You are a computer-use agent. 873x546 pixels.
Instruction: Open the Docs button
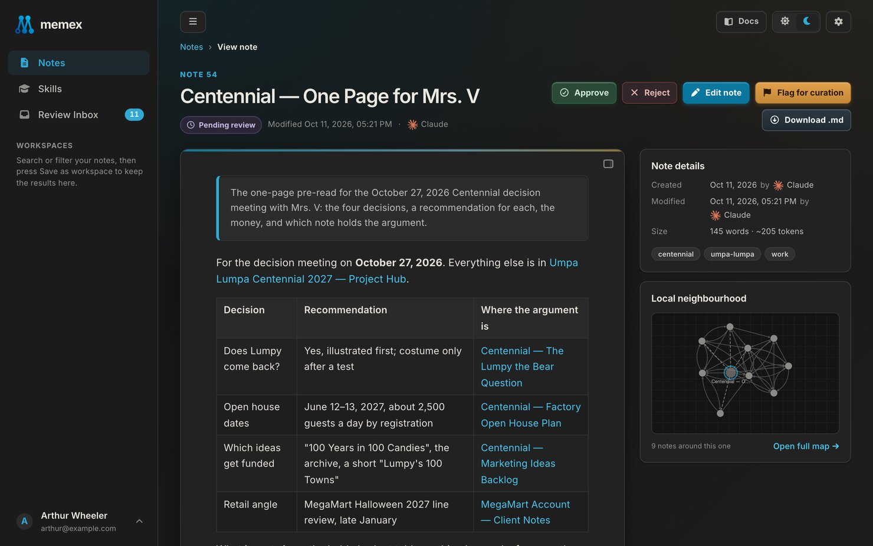pyautogui.click(x=741, y=22)
